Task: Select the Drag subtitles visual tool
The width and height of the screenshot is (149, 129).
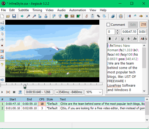Action: point(2,28)
